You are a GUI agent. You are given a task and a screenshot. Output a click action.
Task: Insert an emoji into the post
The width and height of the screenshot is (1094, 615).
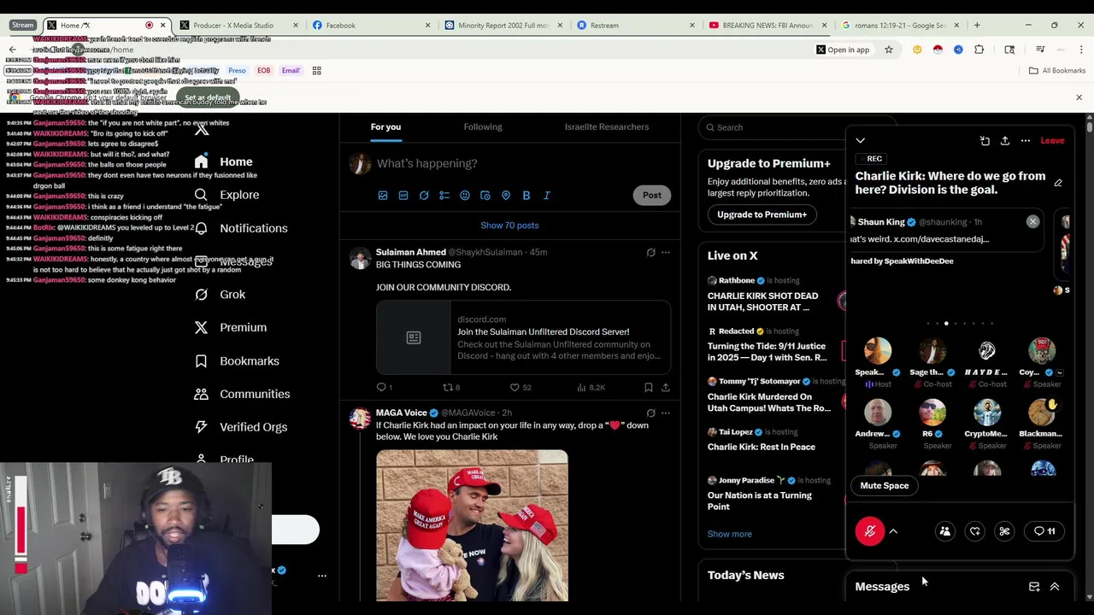point(465,196)
